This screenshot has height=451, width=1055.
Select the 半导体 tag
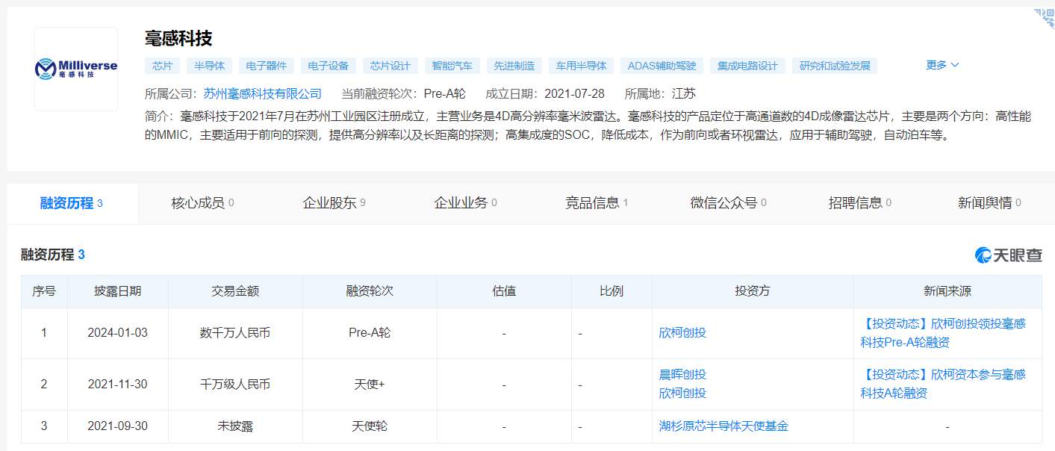click(x=210, y=66)
